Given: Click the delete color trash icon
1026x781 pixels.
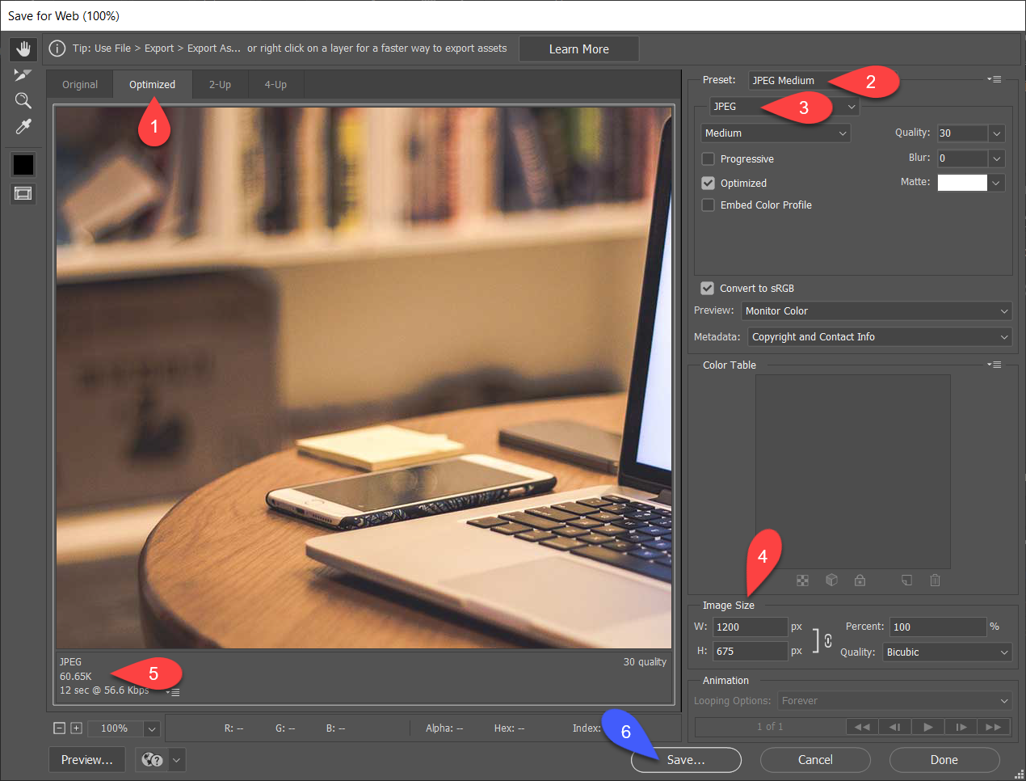Looking at the screenshot, I should pos(935,580).
